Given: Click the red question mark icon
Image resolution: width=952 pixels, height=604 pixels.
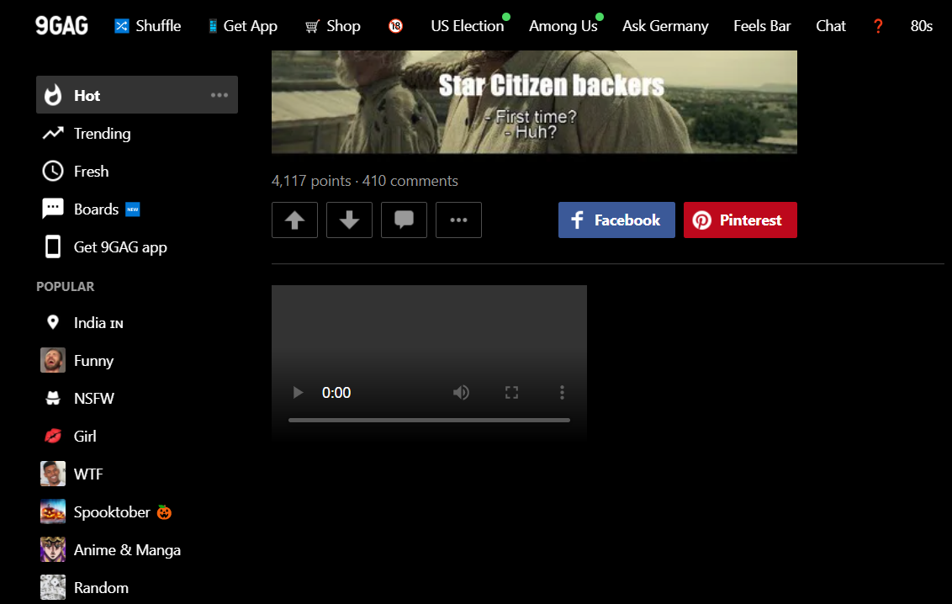Looking at the screenshot, I should click(878, 26).
